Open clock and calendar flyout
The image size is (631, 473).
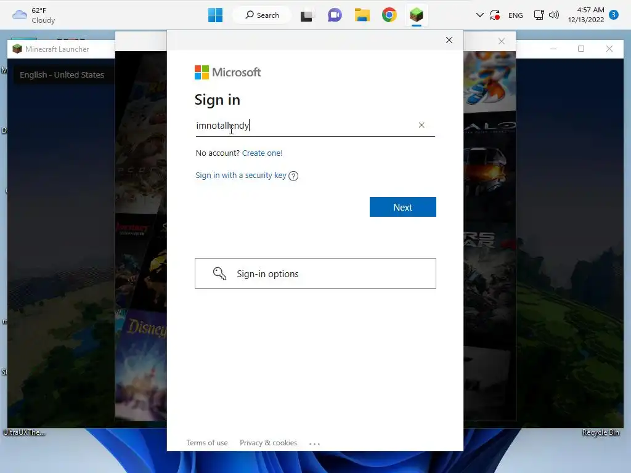pos(586,15)
